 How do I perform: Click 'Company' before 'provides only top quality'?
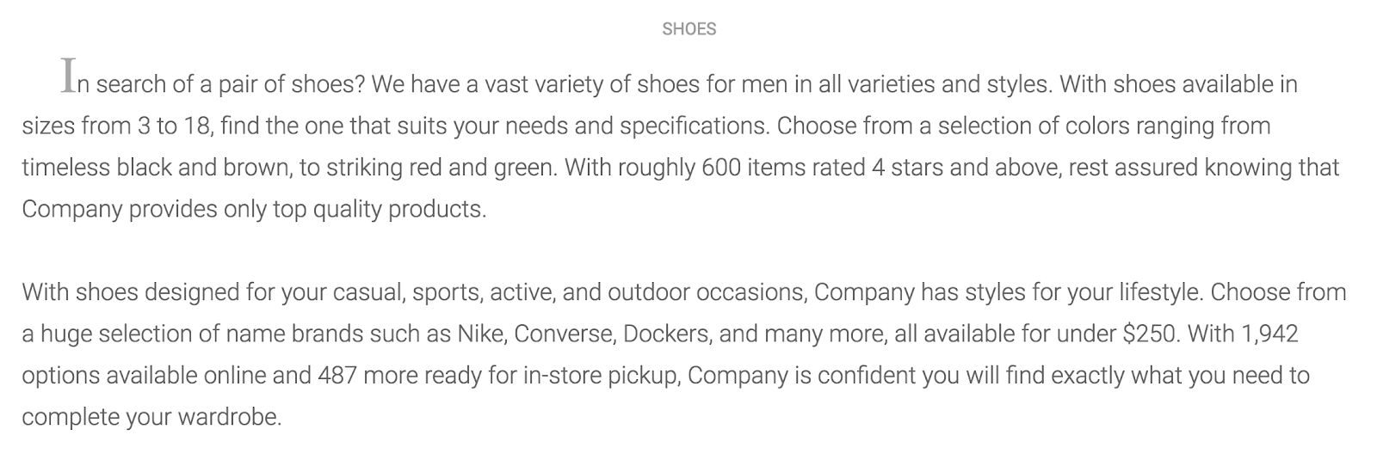coord(72,209)
